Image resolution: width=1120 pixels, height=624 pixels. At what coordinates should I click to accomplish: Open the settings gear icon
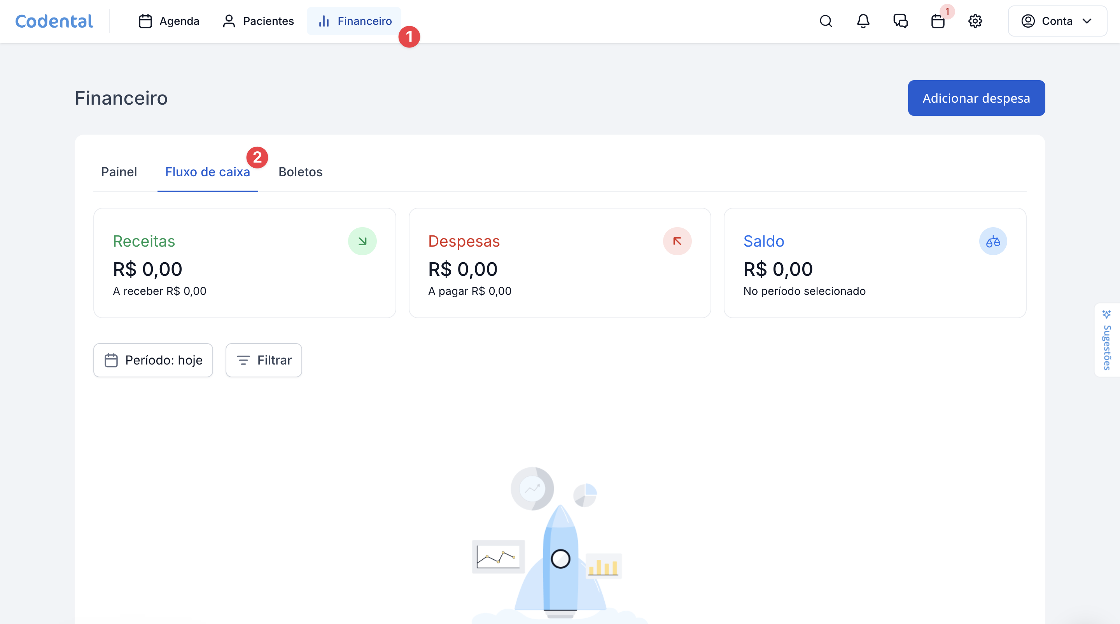tap(975, 21)
